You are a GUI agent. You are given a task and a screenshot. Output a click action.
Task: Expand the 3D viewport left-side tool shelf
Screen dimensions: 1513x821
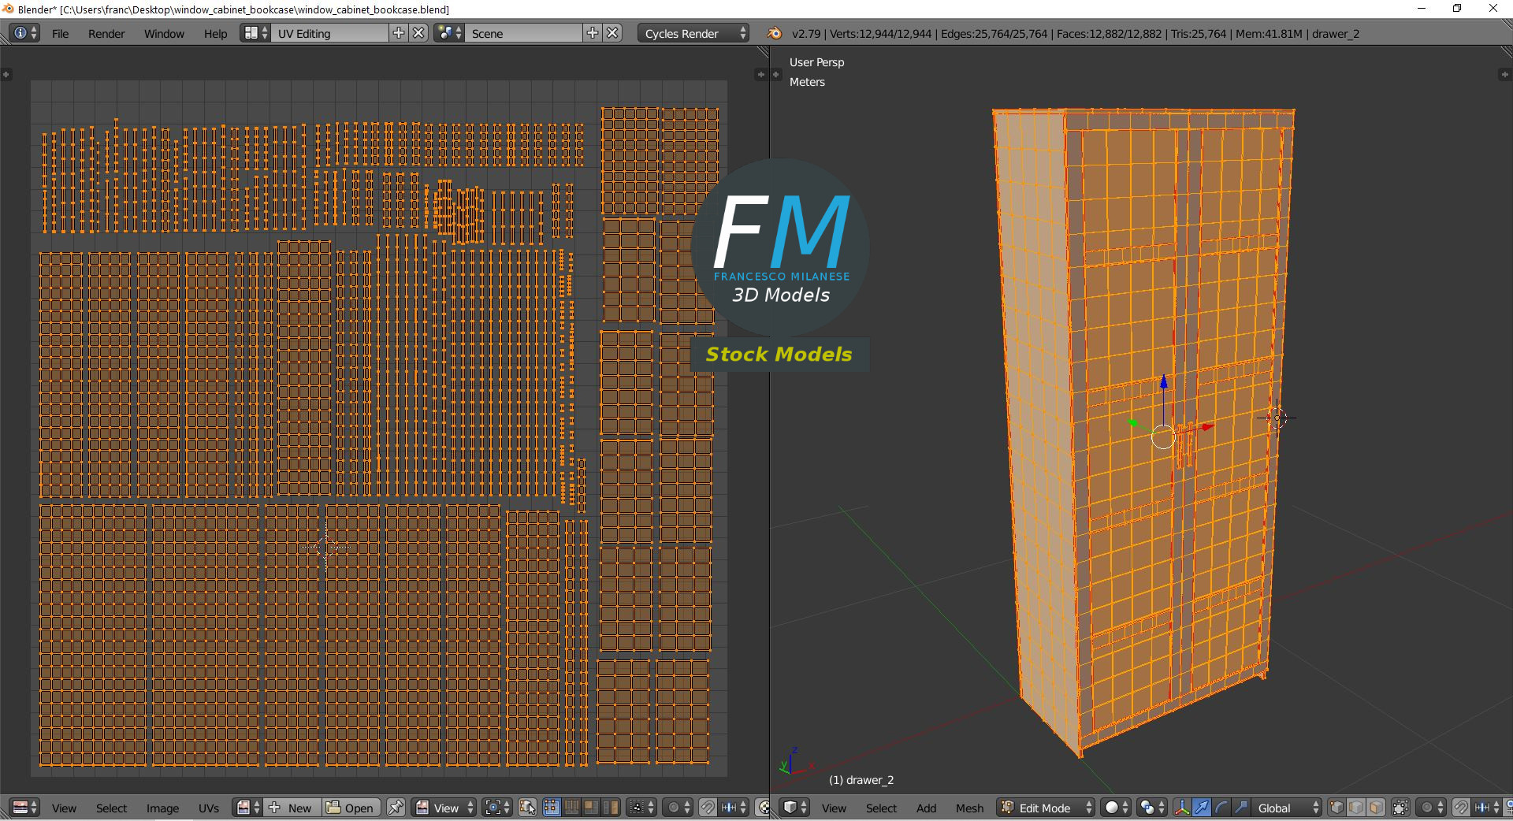(775, 74)
